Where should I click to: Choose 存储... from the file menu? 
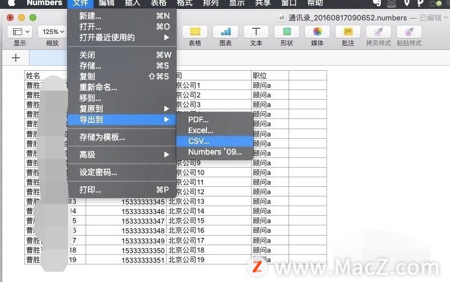coord(122,66)
